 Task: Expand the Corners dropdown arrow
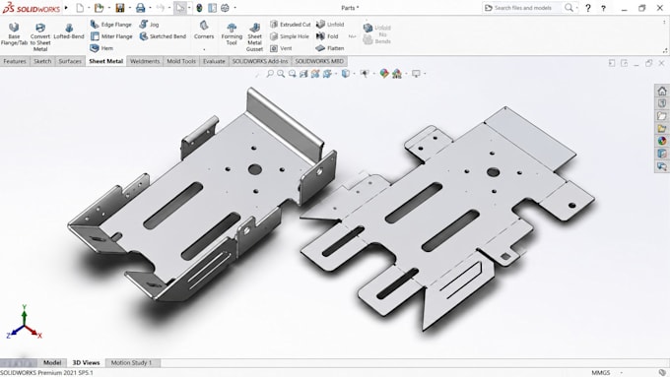click(204, 49)
